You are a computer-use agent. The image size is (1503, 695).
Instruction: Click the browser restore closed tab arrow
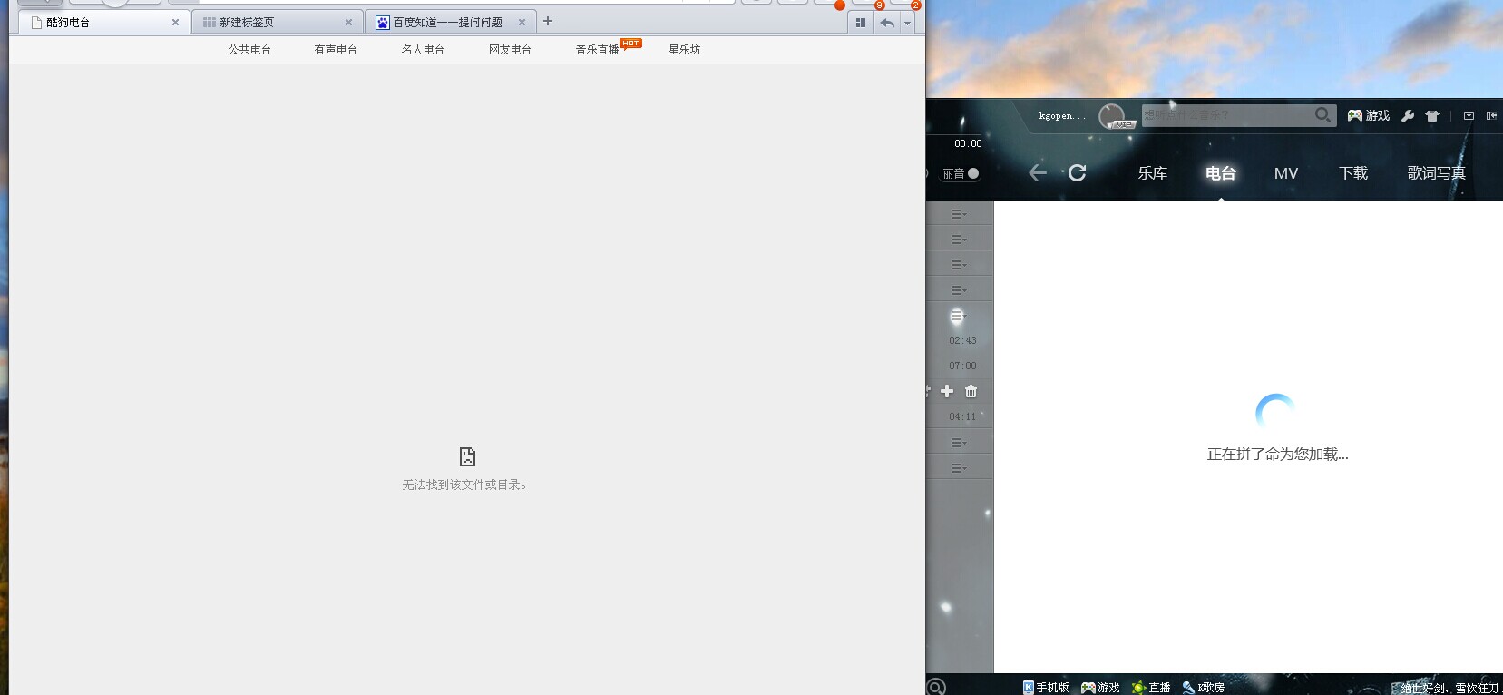coord(887,23)
